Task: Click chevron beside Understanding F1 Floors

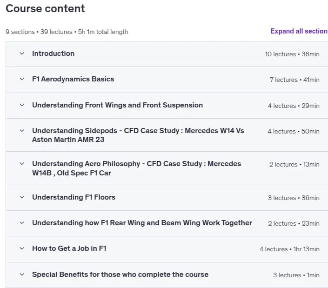Action: tap(22, 197)
